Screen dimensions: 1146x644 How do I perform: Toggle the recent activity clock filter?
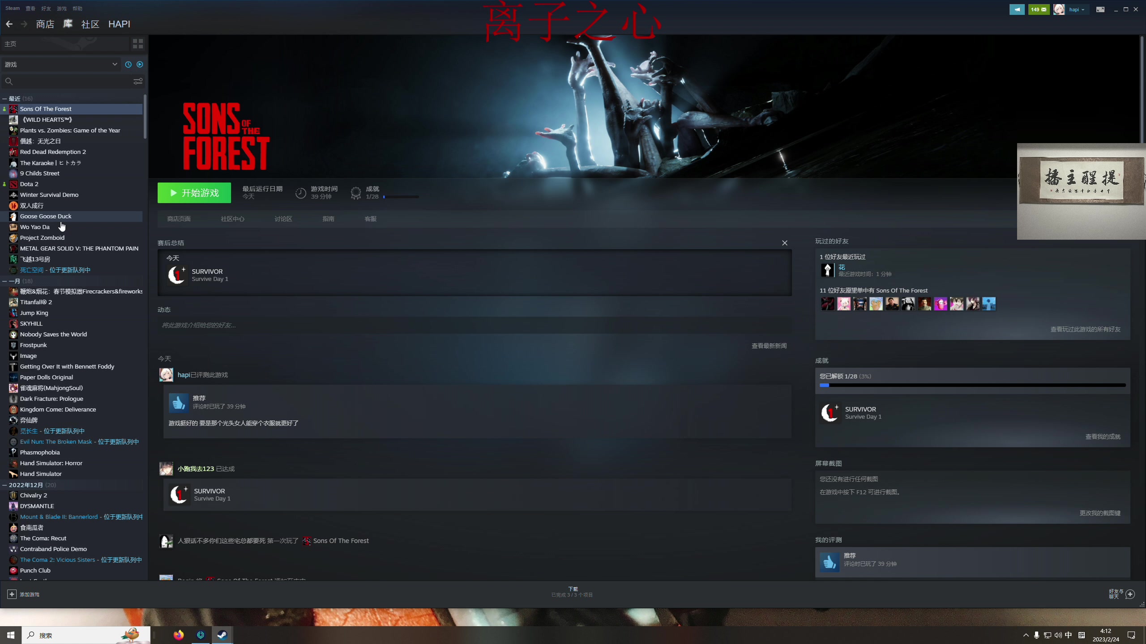click(128, 64)
